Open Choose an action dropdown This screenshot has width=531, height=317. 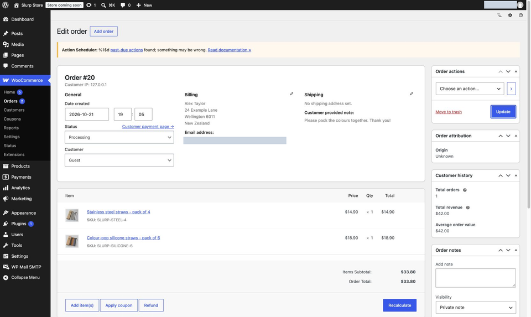pyautogui.click(x=470, y=89)
